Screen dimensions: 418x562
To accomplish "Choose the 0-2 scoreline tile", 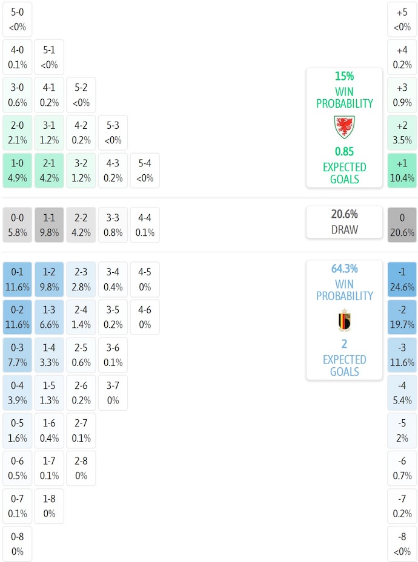I will (18, 317).
